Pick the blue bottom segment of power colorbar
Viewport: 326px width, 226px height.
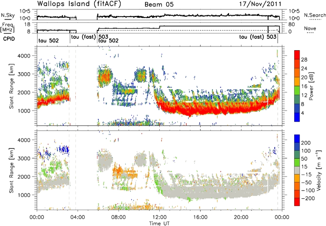click(297, 117)
